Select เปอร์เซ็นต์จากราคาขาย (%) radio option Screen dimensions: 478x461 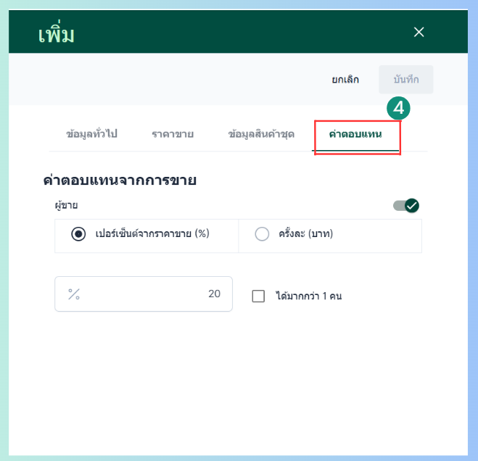point(79,234)
